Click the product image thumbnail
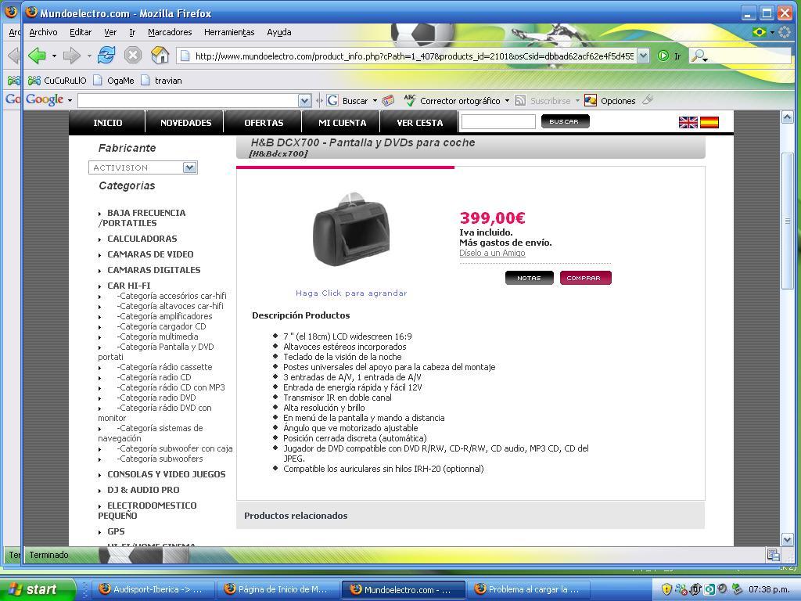The height and width of the screenshot is (601, 801). coord(351,229)
